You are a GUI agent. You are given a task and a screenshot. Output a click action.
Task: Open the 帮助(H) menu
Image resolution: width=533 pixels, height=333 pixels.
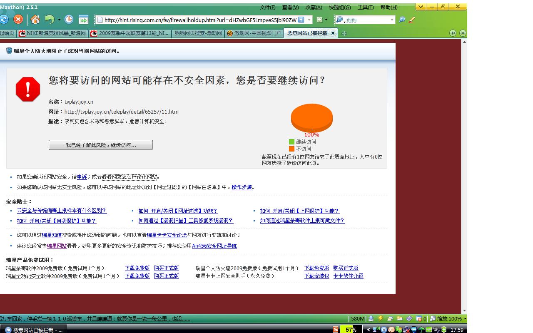389,7
